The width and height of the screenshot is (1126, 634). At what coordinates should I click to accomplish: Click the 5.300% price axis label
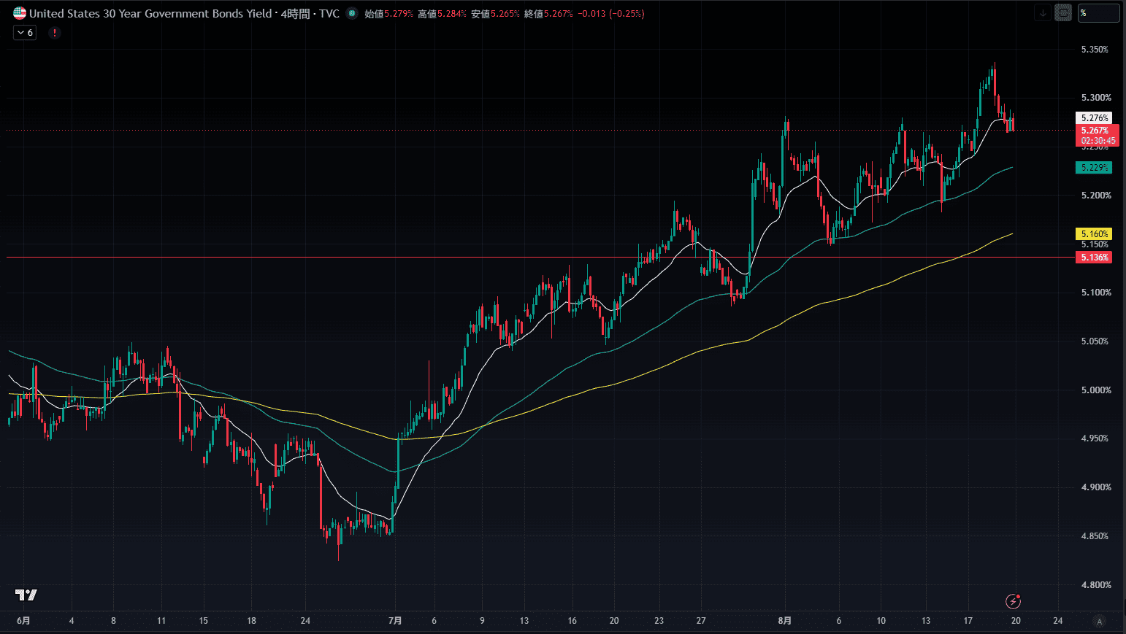pos(1096,98)
